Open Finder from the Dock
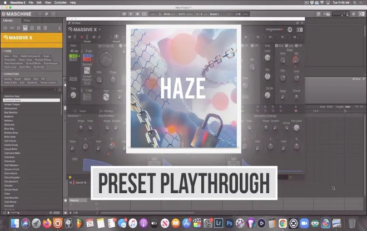Image resolution: width=367 pixels, height=231 pixels. tap(15, 223)
